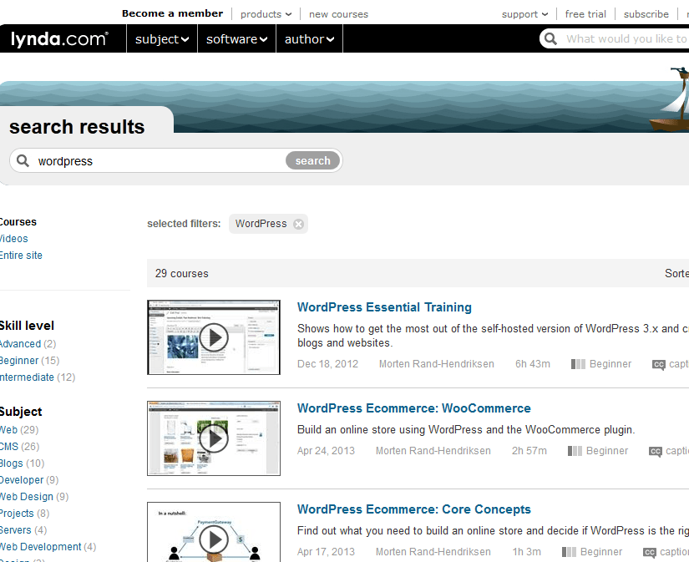This screenshot has height=562, width=689.
Task: Select the Courses results tab
Action: [18, 222]
